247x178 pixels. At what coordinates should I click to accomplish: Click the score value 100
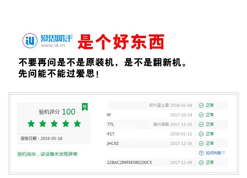pos(69,112)
